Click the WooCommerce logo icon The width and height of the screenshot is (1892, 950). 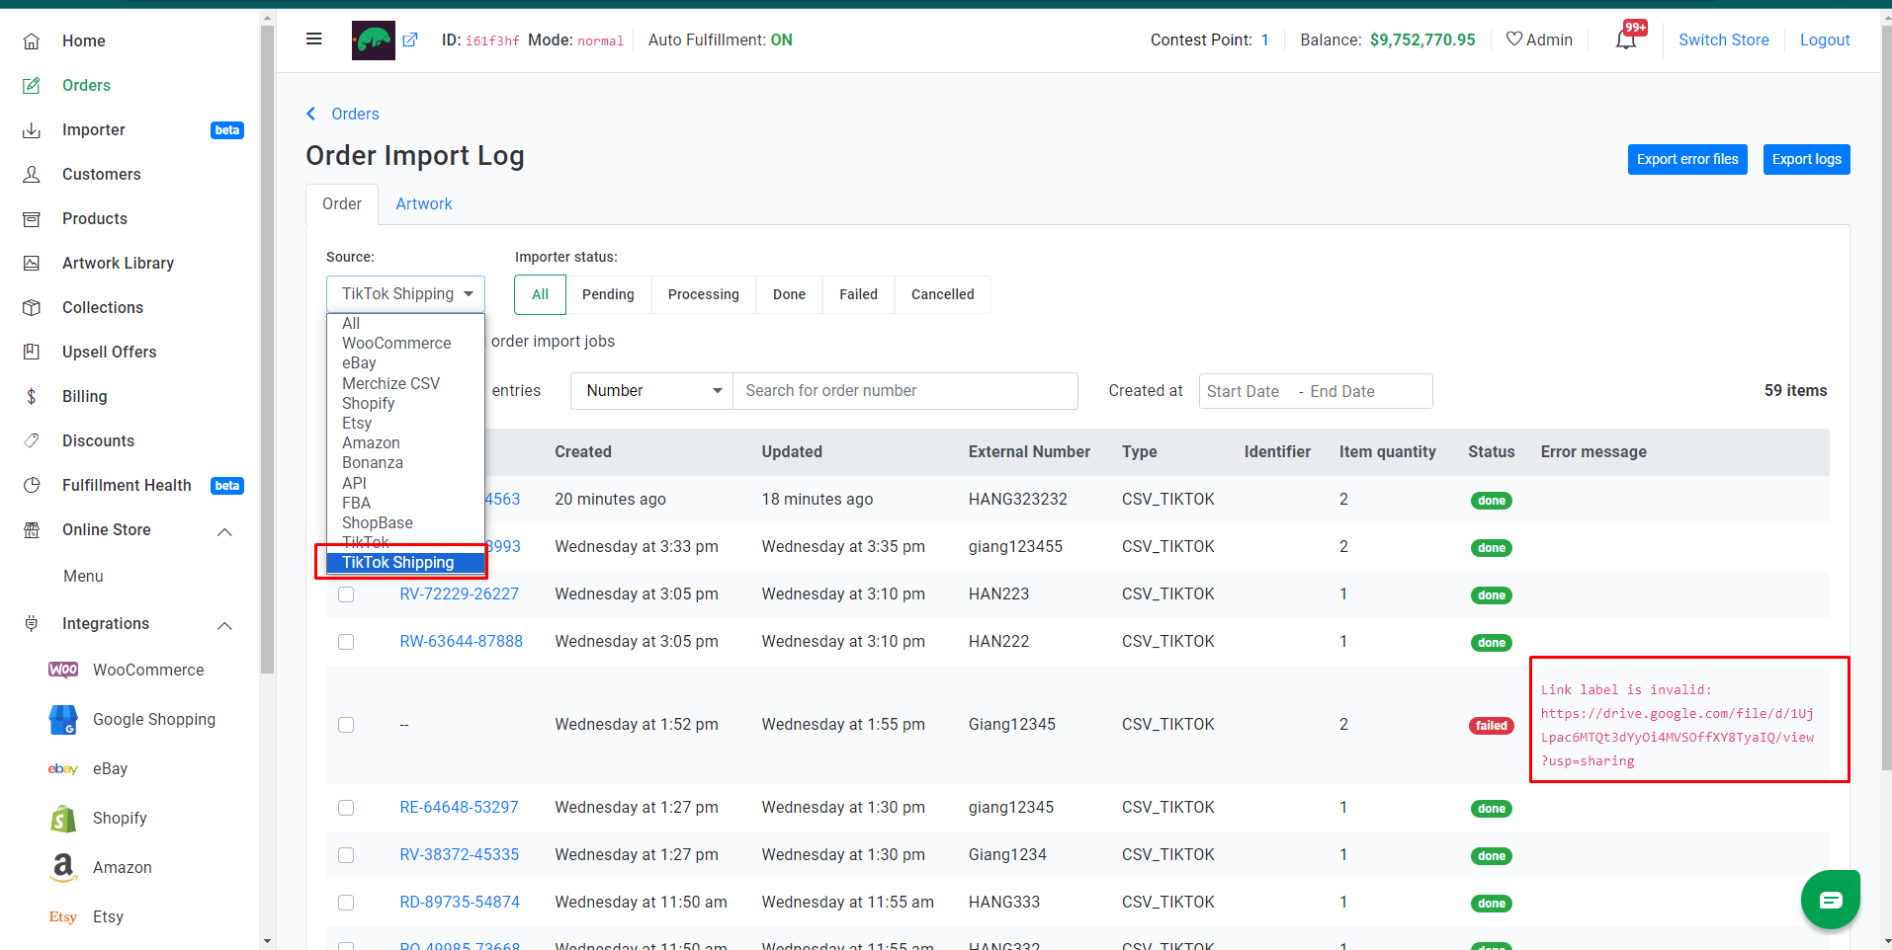[63, 670]
